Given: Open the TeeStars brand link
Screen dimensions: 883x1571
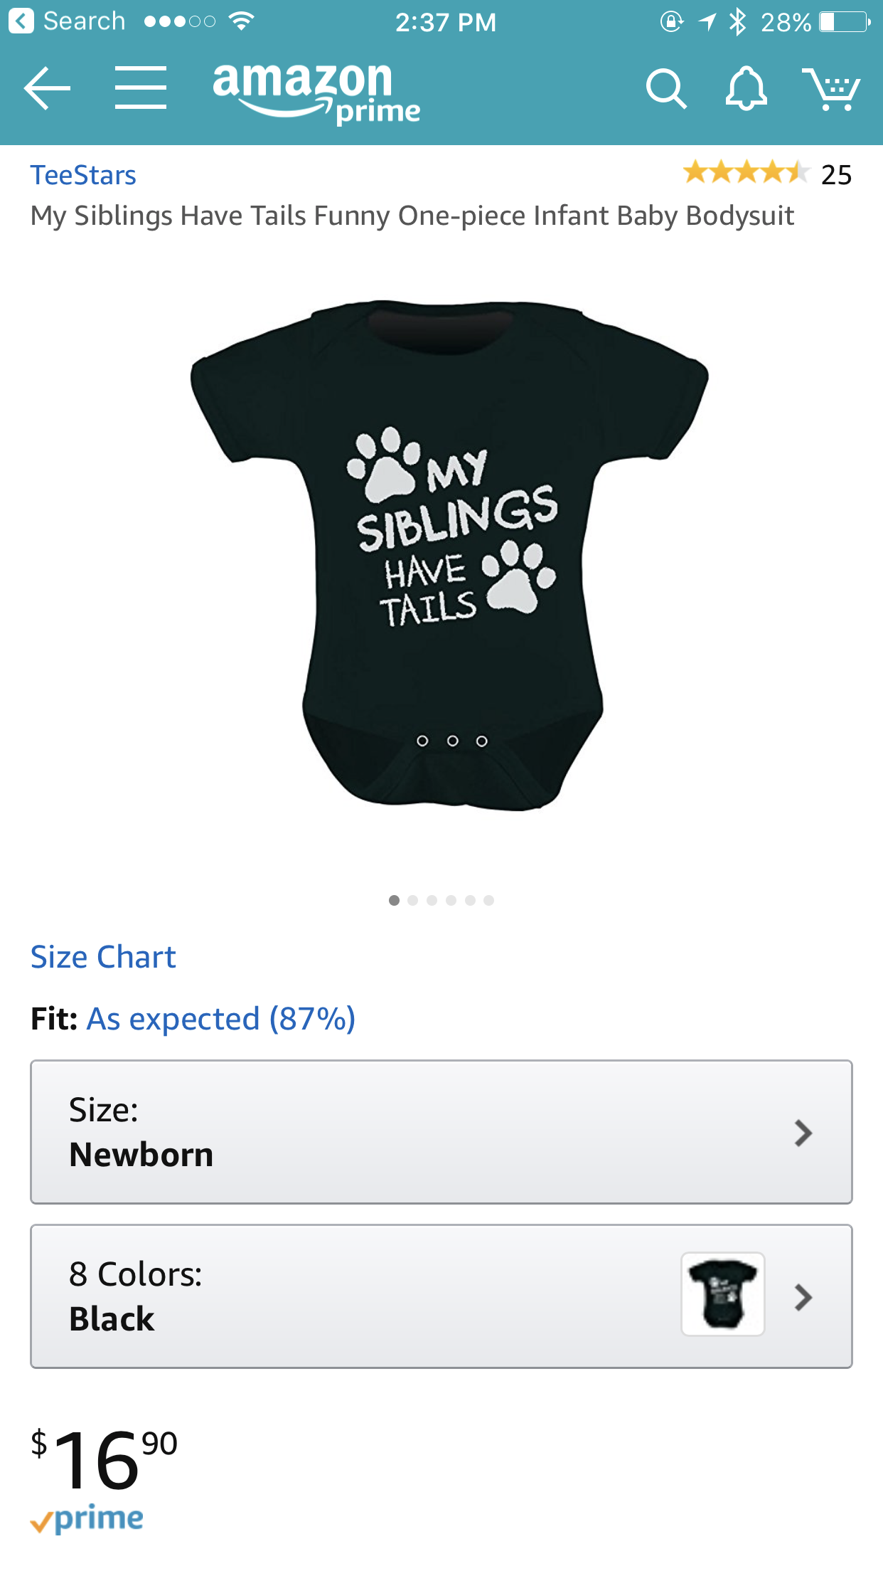Looking at the screenshot, I should click(83, 175).
